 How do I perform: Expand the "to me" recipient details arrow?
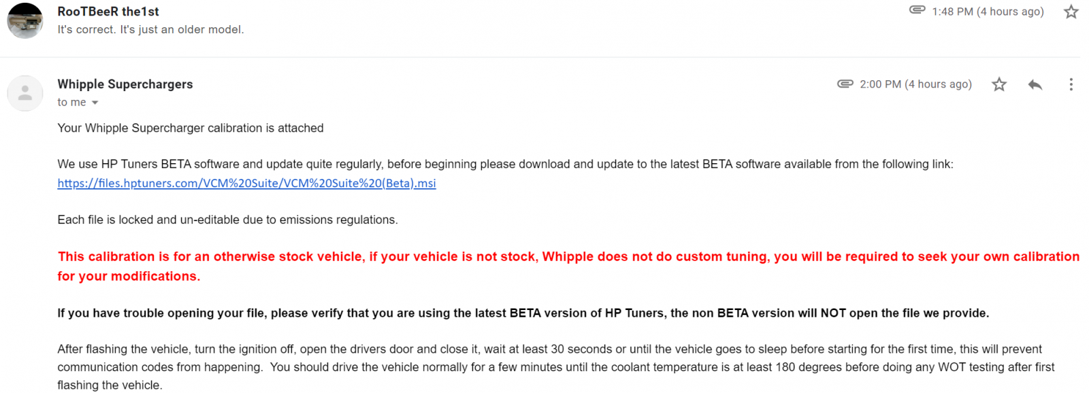pos(95,103)
